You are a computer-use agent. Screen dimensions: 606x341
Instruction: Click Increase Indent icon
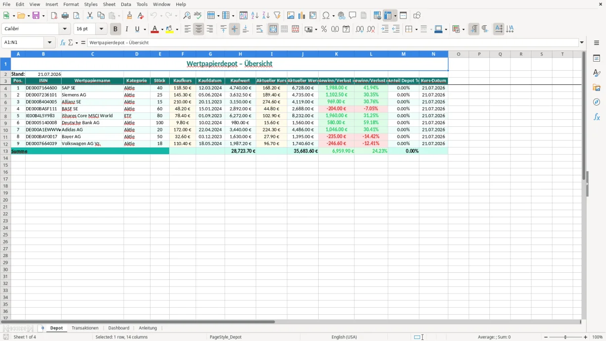(x=385, y=29)
